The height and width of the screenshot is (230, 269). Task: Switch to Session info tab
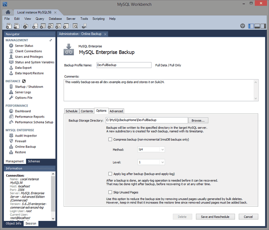(31, 224)
